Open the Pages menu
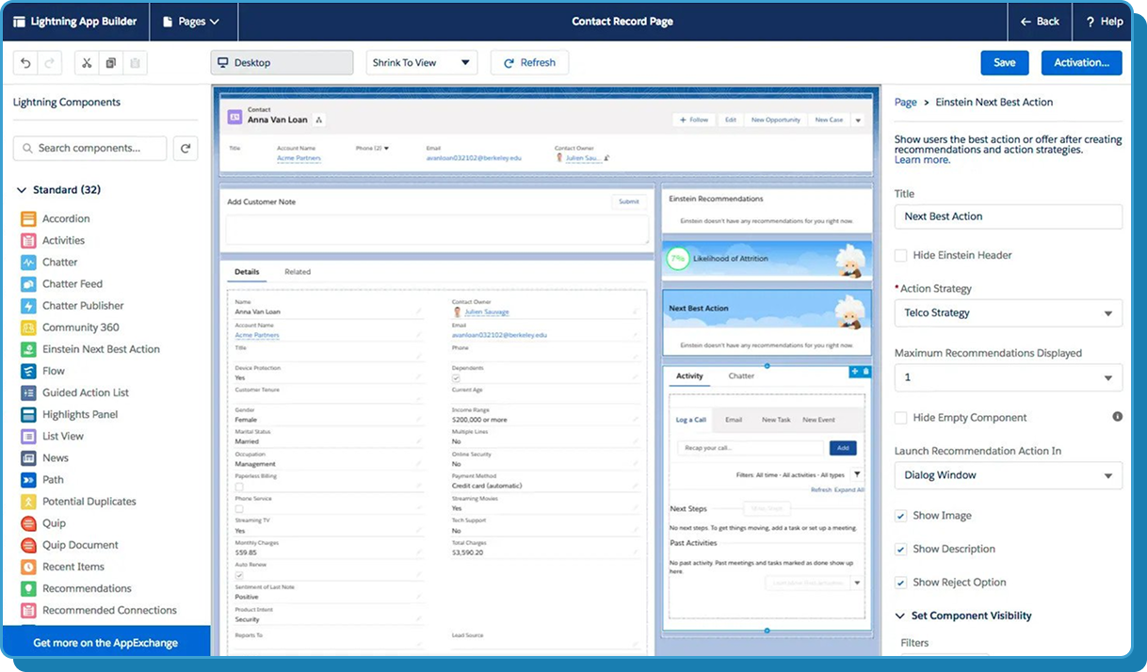This screenshot has height=672, width=1147. point(191,22)
